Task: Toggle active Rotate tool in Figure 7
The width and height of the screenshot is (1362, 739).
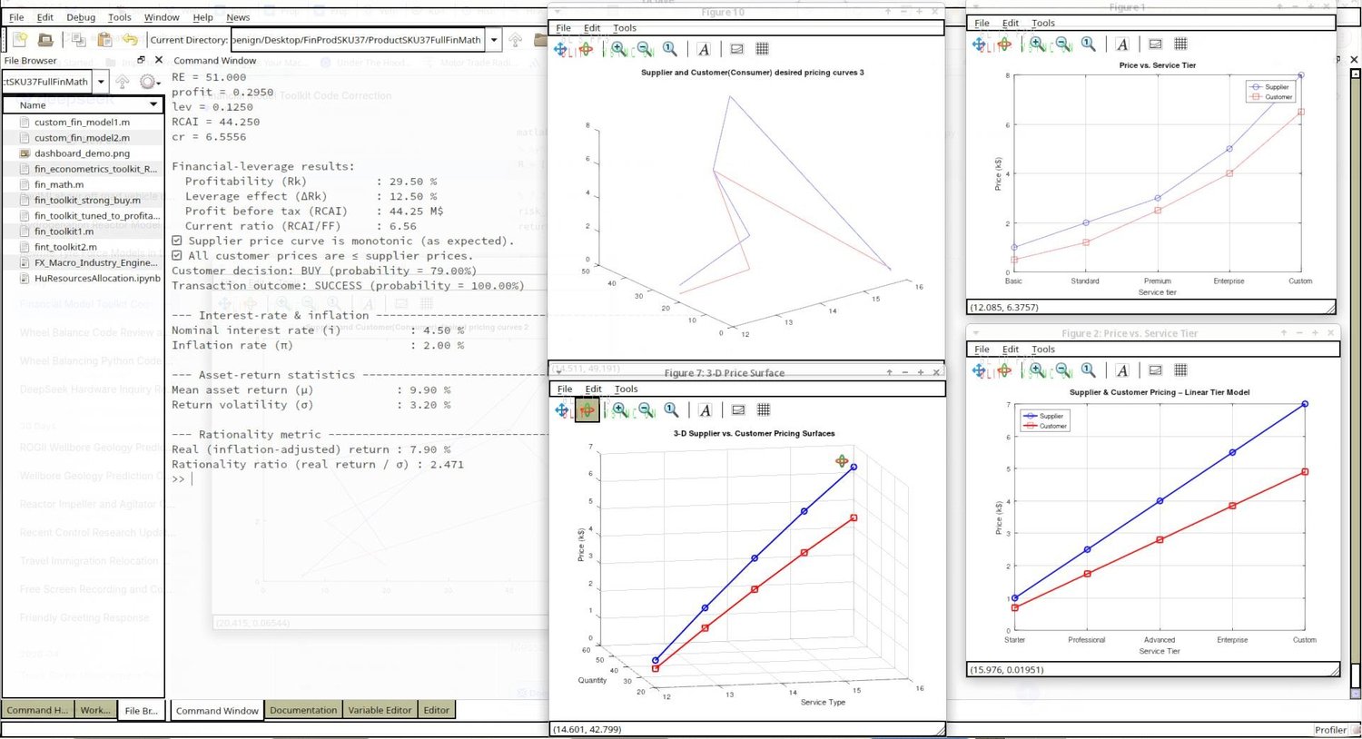Action: coord(587,410)
